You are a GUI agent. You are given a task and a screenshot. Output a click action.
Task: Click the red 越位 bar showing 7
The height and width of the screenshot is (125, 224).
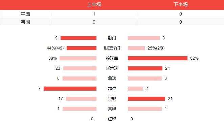pos(70,89)
